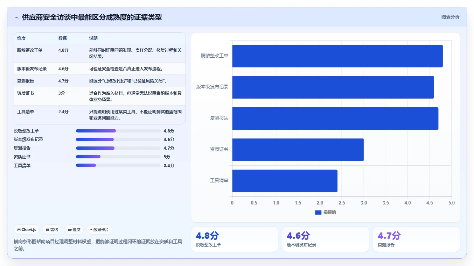Viewport: 474px width, 266px height.
Task: Open the 4.7分 复测报告 data card
Action: click(x=417, y=239)
